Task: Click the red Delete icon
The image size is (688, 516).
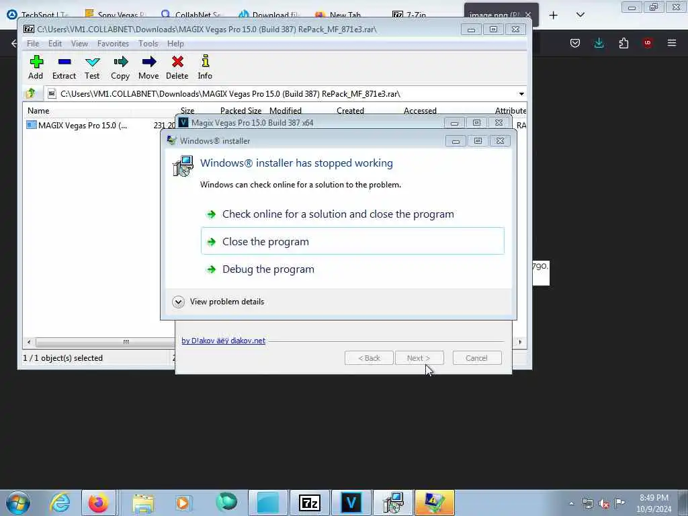Action: (177, 67)
